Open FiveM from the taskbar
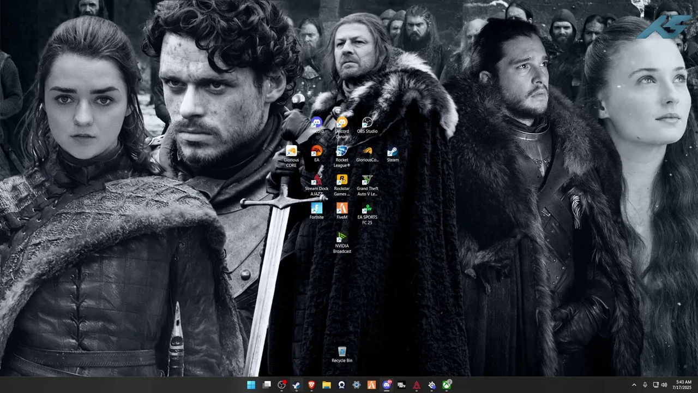 [x=372, y=385]
